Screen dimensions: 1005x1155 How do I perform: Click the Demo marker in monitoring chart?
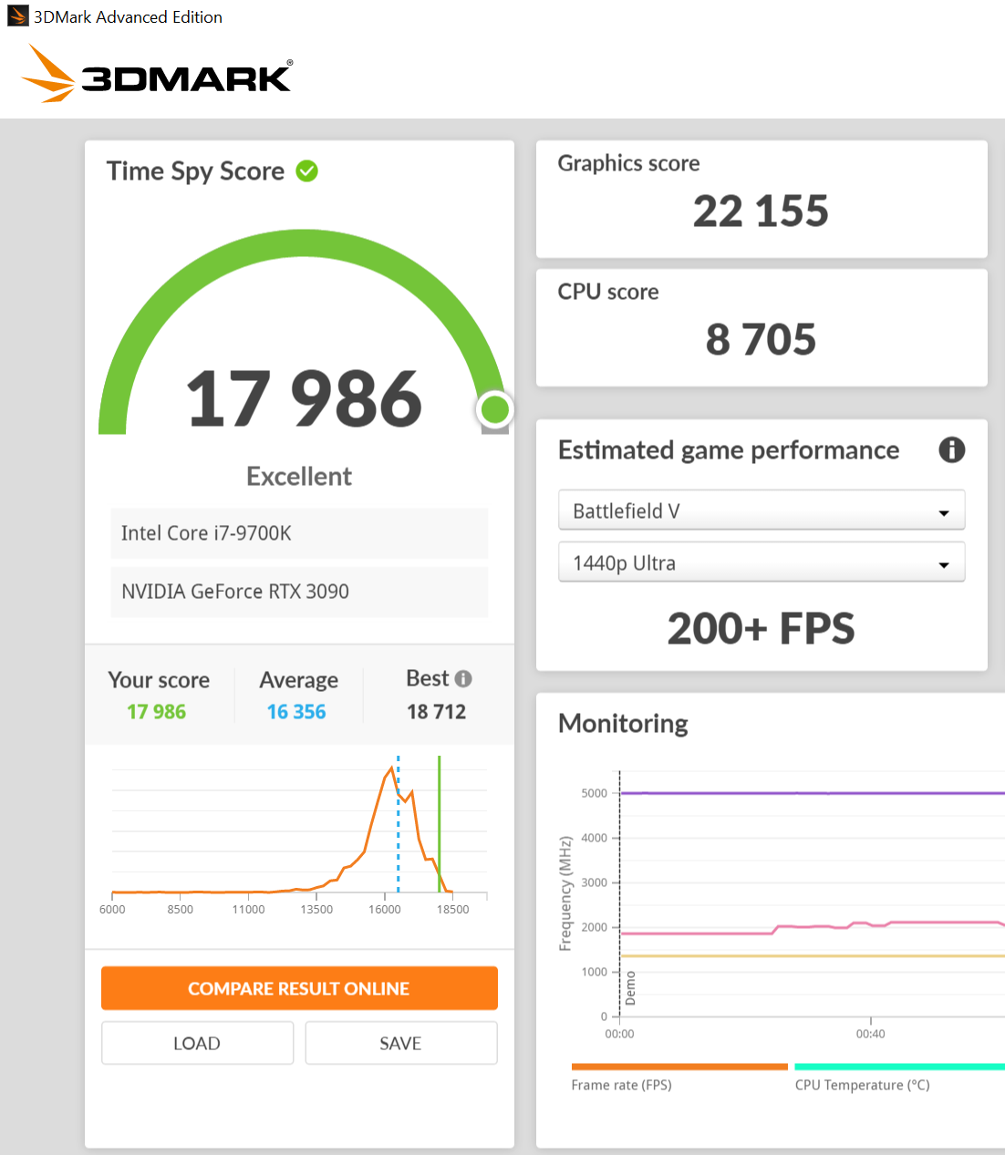(x=630, y=988)
